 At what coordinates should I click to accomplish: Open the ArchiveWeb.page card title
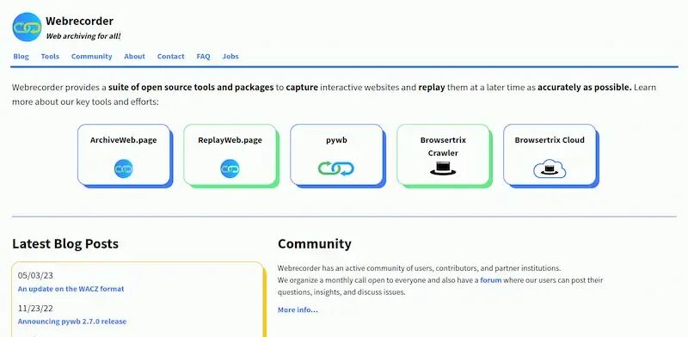coord(123,140)
